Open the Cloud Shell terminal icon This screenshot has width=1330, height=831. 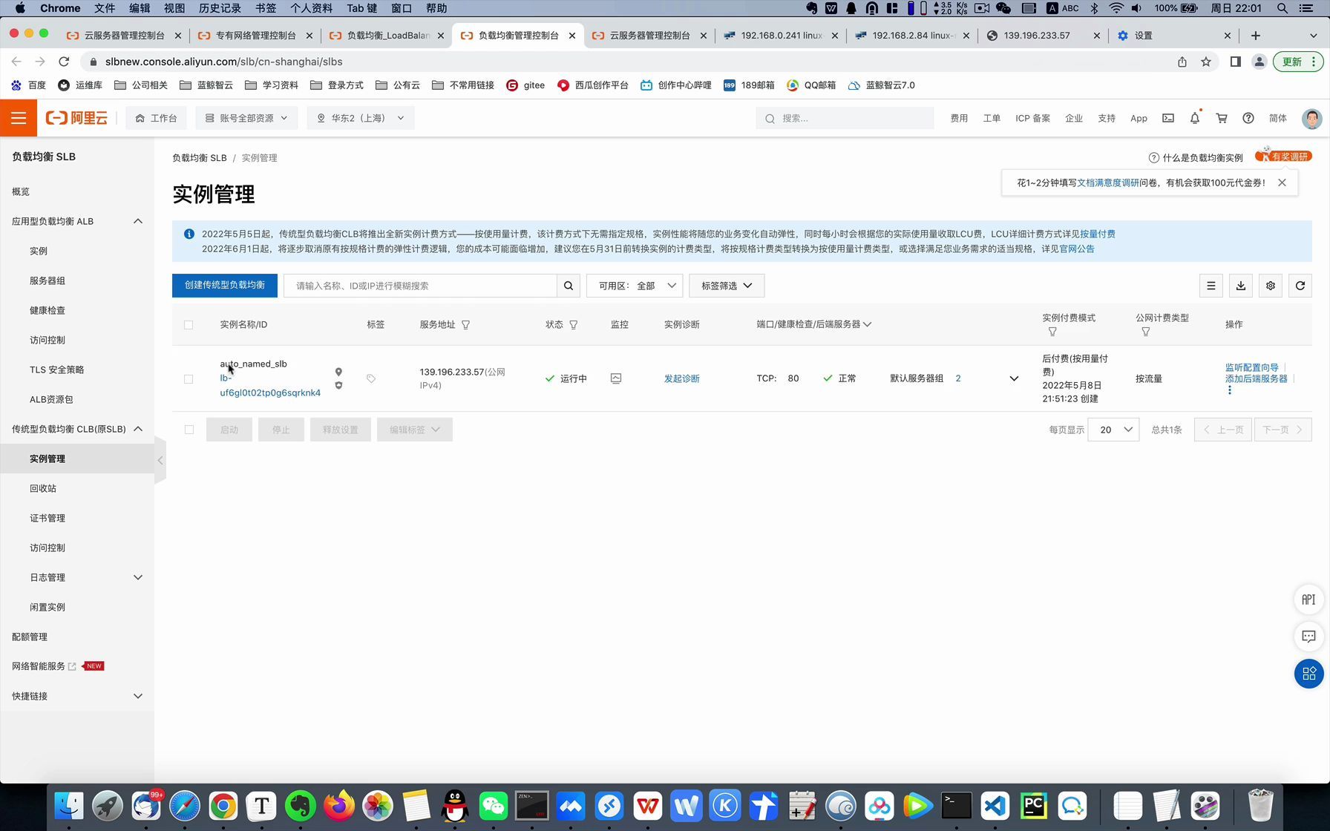point(1168,118)
